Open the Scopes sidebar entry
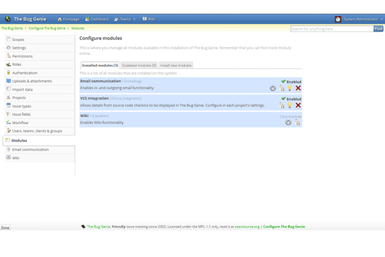 click(x=40, y=39)
